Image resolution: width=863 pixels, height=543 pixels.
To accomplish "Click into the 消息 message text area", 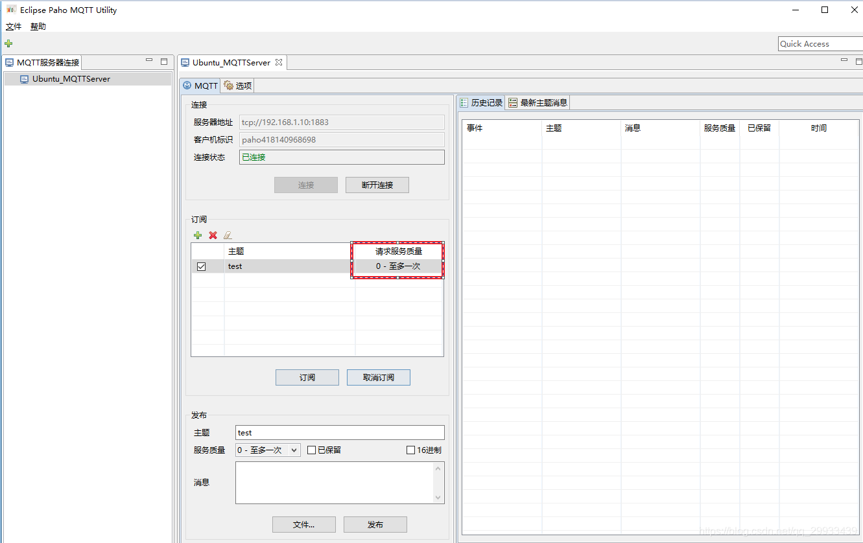I will click(x=335, y=482).
